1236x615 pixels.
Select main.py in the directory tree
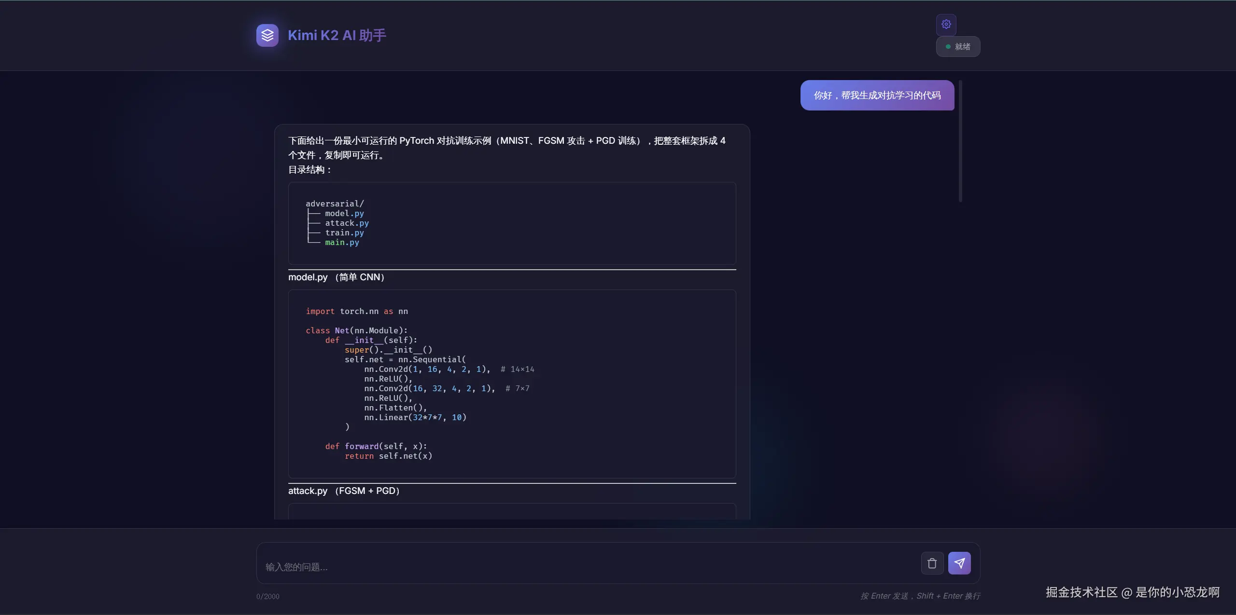click(x=342, y=242)
